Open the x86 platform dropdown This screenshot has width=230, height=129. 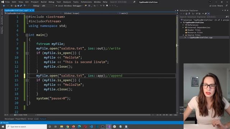(x=48, y=6)
